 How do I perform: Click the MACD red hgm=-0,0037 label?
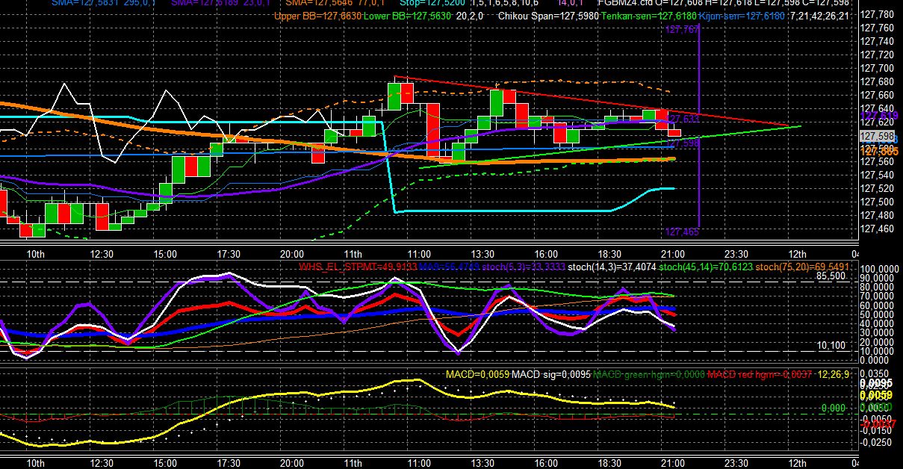760,374
